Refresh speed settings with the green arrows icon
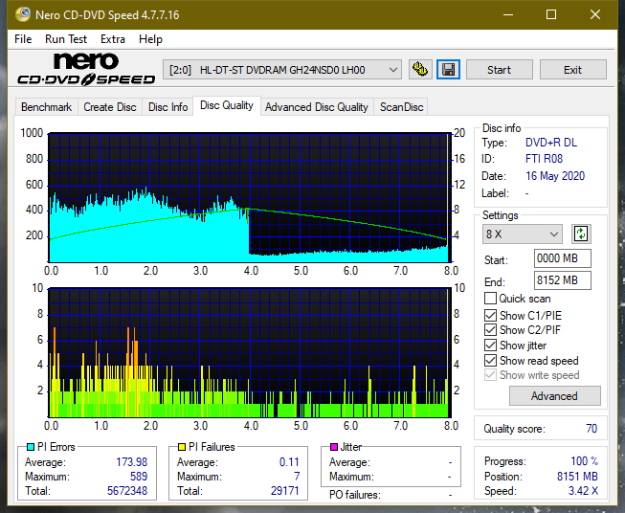The height and width of the screenshot is (513, 625). (x=581, y=234)
